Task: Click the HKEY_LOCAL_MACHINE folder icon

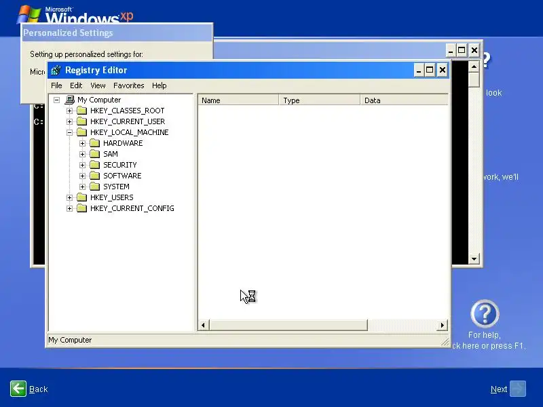Action: pos(81,132)
